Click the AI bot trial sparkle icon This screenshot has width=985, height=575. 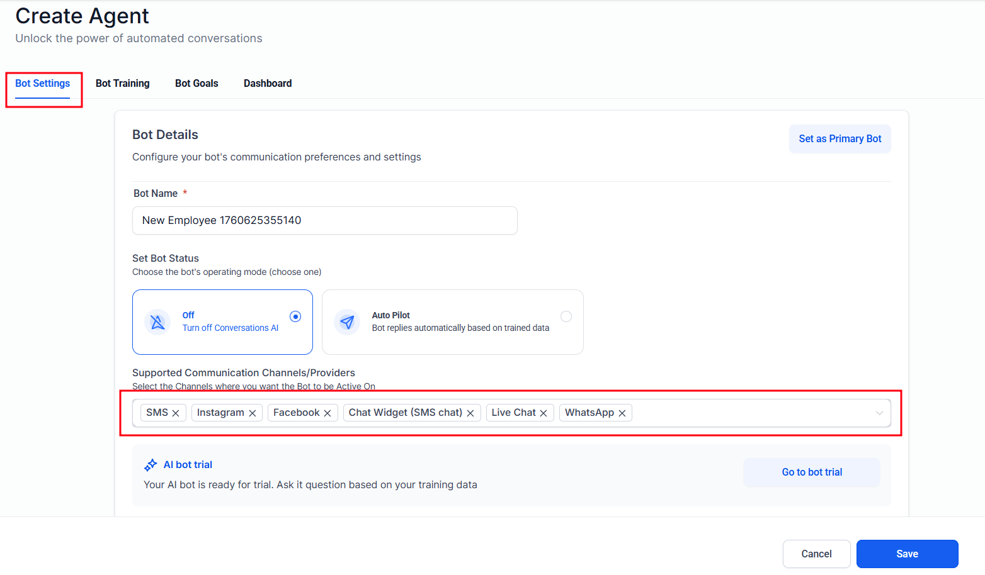pyautogui.click(x=151, y=465)
